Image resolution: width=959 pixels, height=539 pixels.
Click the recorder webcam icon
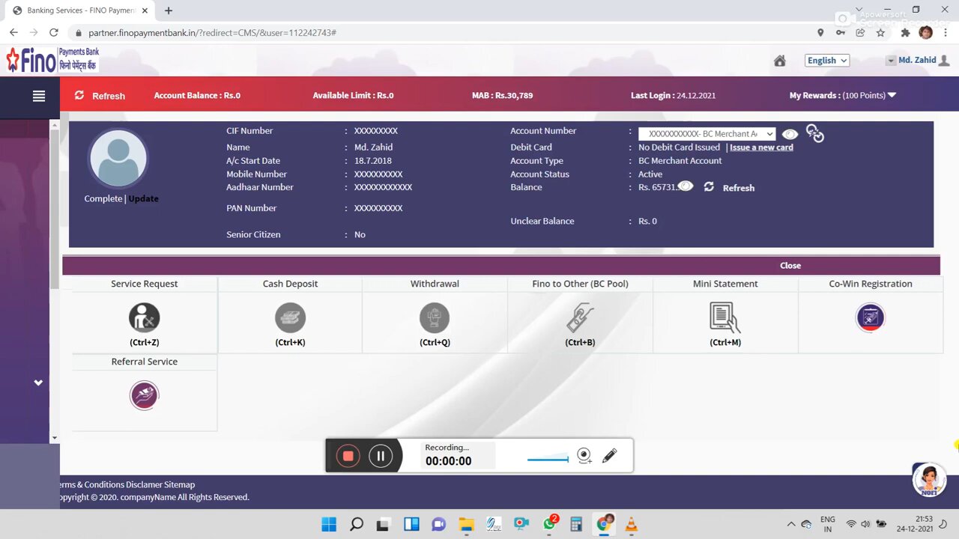click(584, 456)
